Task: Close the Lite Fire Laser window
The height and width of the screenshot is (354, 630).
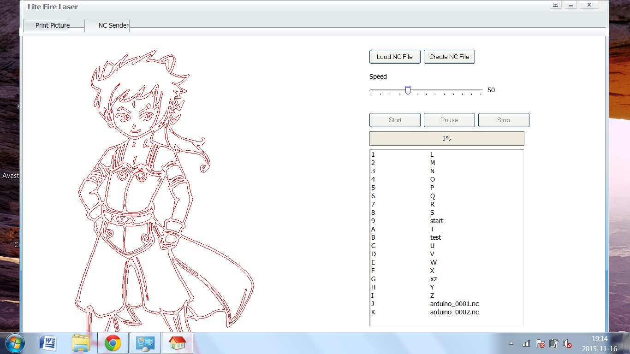Action: pyautogui.click(x=589, y=5)
